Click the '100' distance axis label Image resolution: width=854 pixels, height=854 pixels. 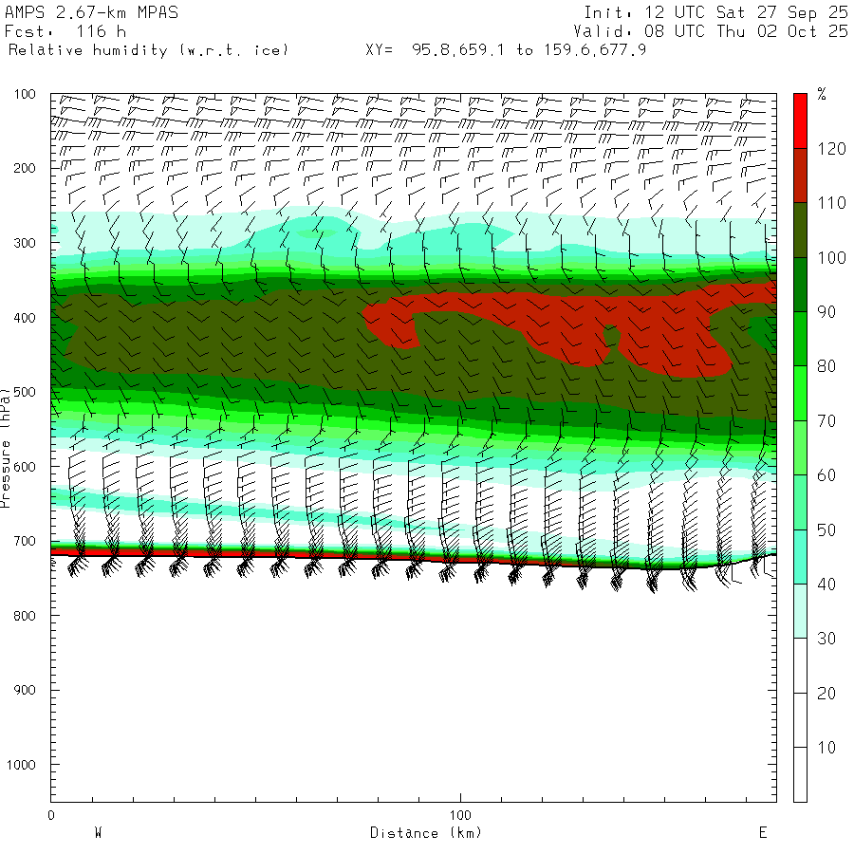click(x=460, y=815)
